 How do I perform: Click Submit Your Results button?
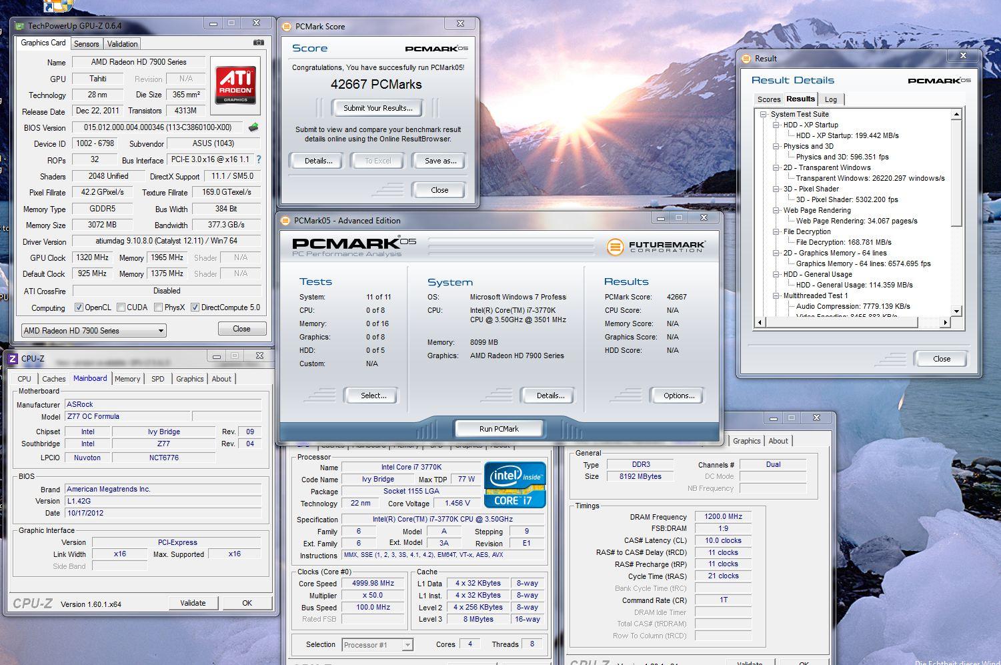pyautogui.click(x=378, y=108)
